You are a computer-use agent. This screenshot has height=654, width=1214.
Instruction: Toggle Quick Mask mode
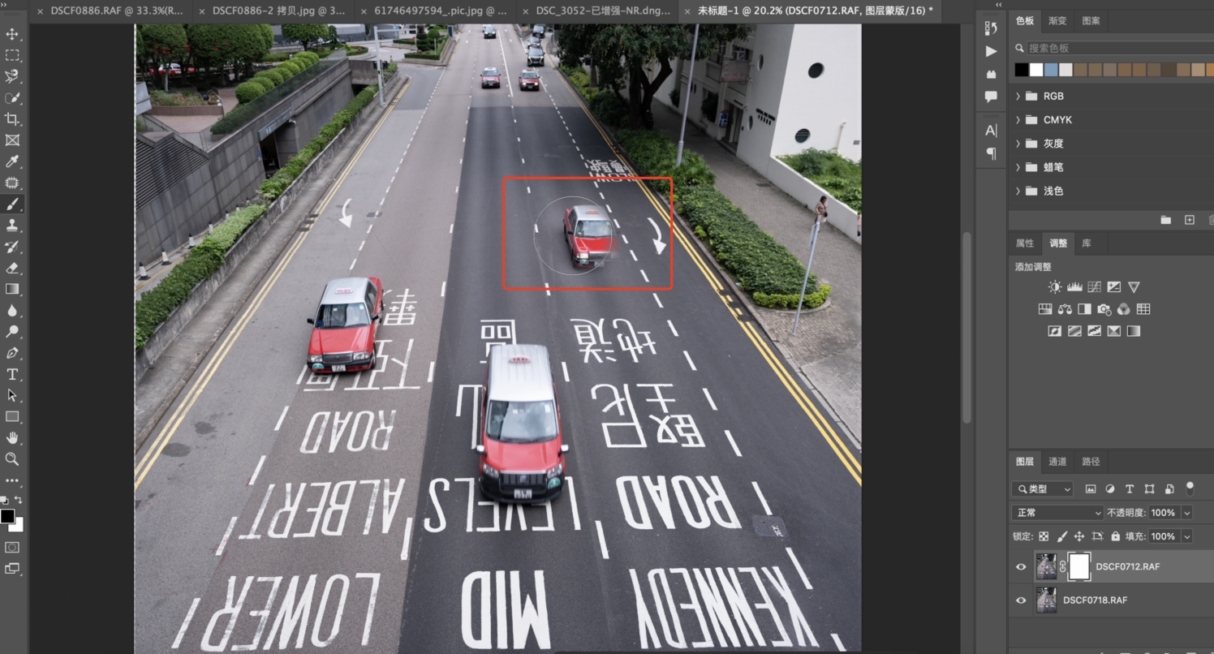click(x=12, y=548)
